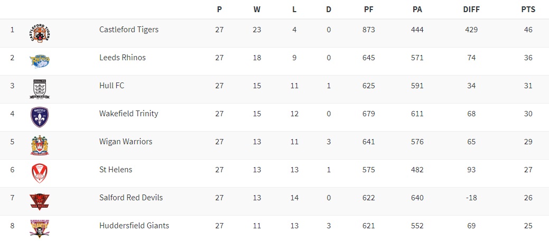Click the PA column header
This screenshot has width=549, height=241.
click(x=417, y=10)
